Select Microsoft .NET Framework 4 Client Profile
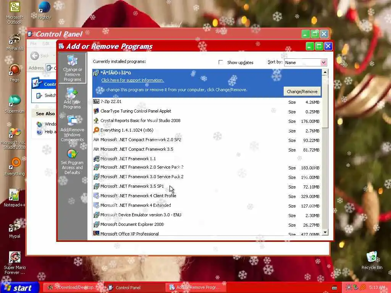Image resolution: width=391 pixels, height=293 pixels. pyautogui.click(x=207, y=196)
